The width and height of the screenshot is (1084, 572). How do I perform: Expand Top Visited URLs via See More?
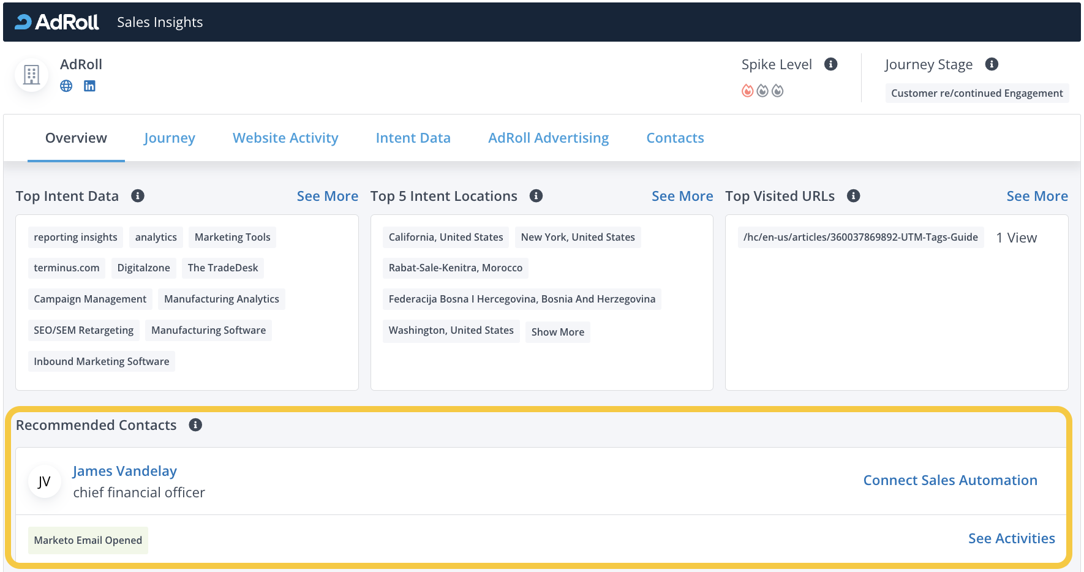click(1037, 196)
